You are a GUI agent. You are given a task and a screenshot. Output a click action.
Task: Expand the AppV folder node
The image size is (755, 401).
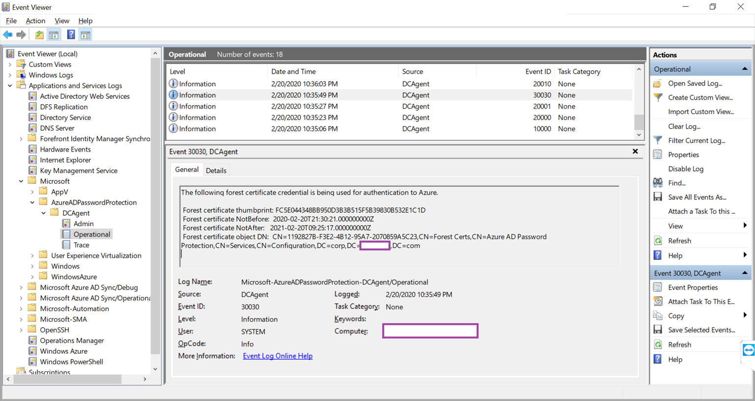click(32, 192)
